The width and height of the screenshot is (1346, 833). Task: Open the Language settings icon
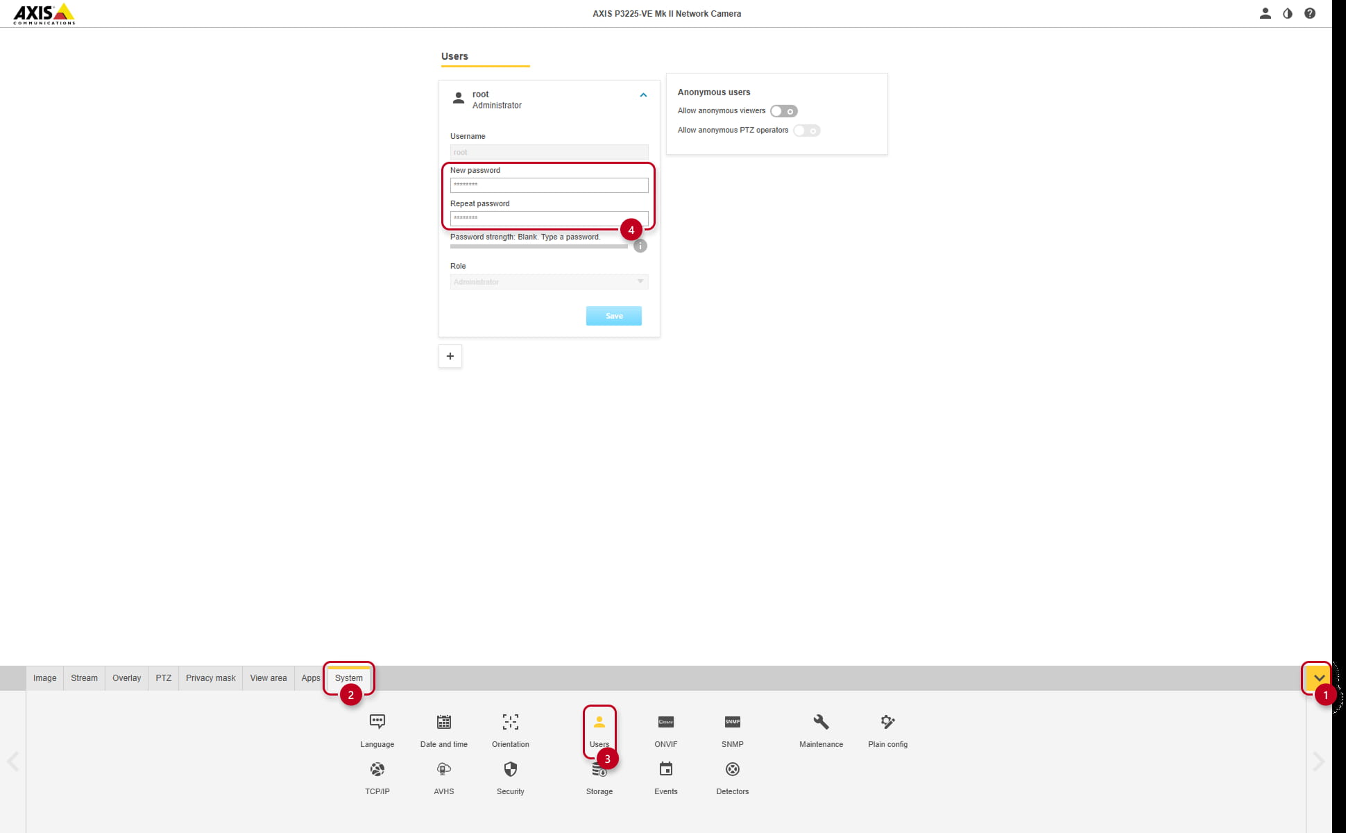click(x=377, y=722)
